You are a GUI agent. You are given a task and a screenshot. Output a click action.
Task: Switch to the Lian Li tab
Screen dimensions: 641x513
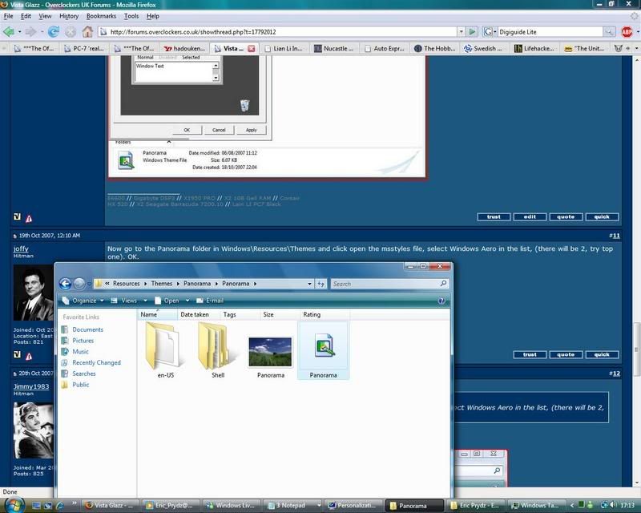[284, 48]
